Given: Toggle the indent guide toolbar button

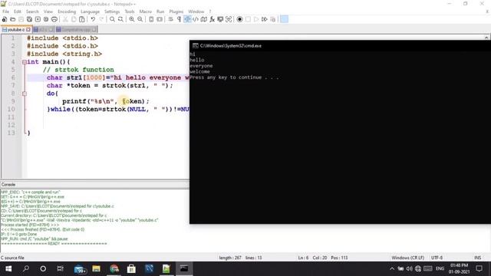Looking at the screenshot, I should click(187, 19).
